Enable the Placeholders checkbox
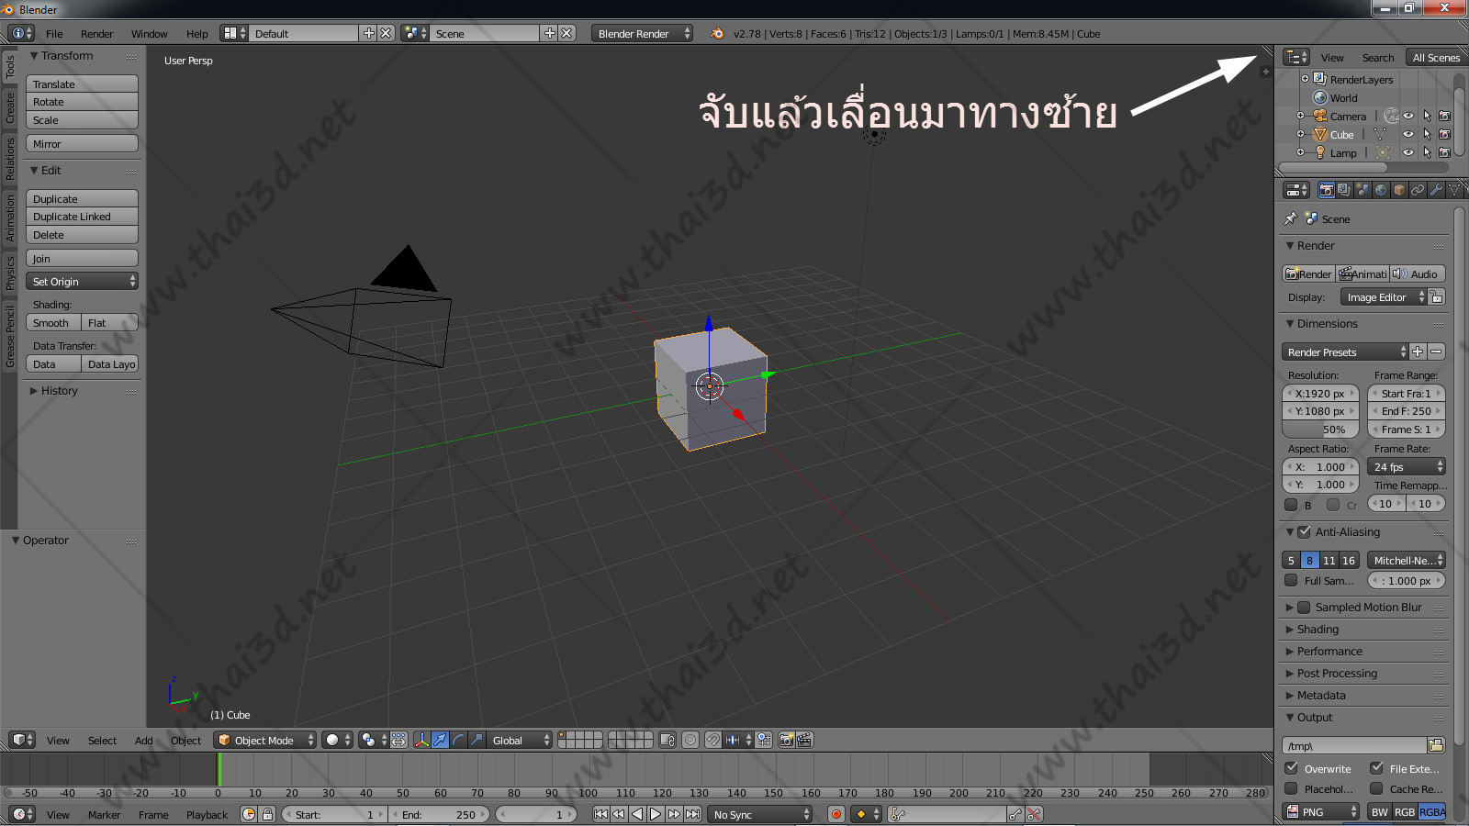The height and width of the screenshot is (826, 1469). (x=1292, y=788)
